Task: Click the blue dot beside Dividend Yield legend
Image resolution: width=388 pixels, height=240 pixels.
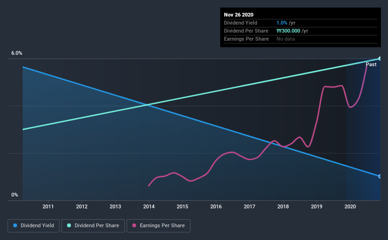Action: tap(16, 226)
